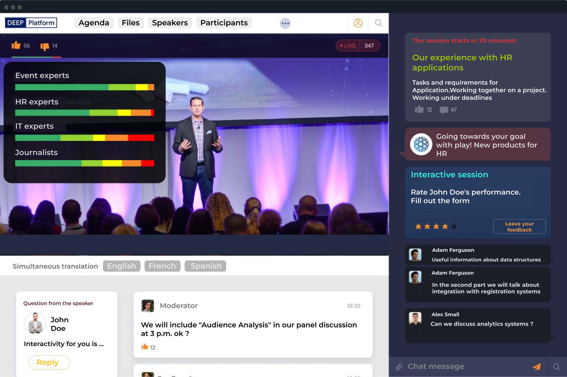The image size is (567, 377).
Task: Switch translation to English
Action: pyautogui.click(x=121, y=266)
